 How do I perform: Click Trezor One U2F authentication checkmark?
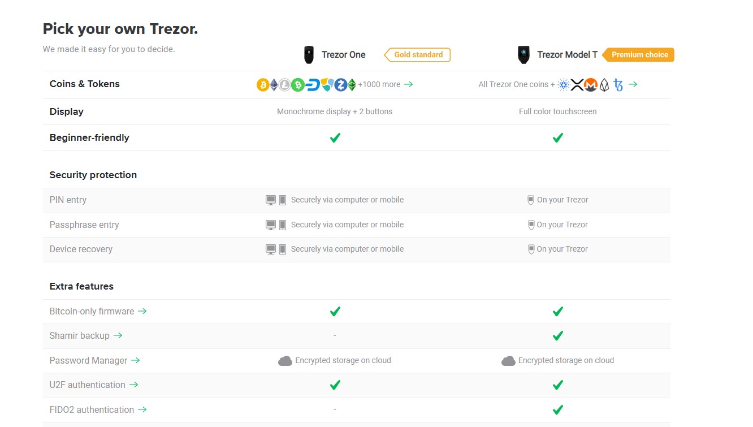coord(335,385)
